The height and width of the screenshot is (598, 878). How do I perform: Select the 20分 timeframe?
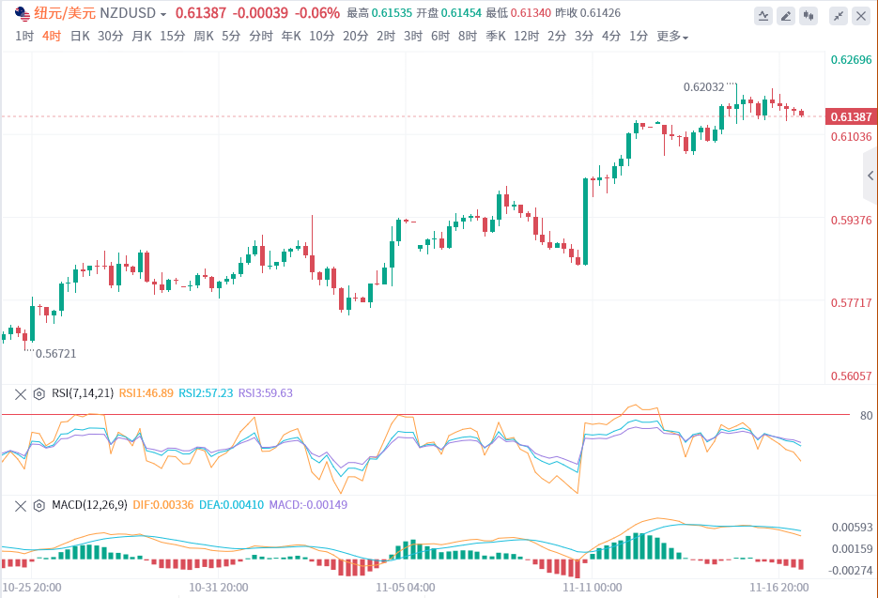[x=356, y=37]
